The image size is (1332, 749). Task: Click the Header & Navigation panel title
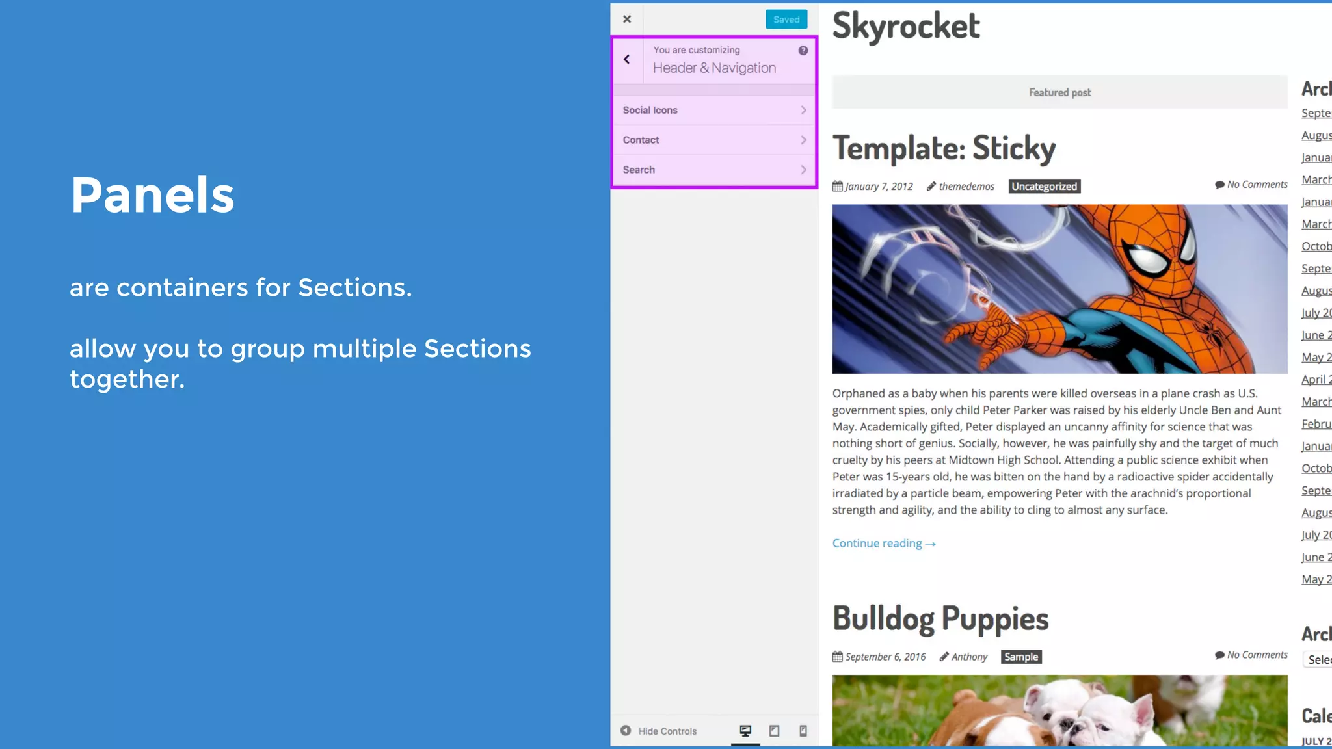[x=714, y=68]
